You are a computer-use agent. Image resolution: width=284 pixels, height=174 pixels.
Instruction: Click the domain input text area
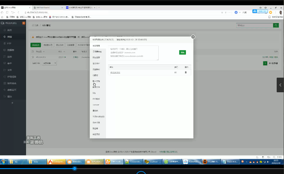coord(133,53)
